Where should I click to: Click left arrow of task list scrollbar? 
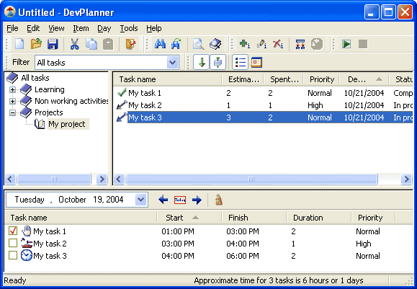coord(119,179)
